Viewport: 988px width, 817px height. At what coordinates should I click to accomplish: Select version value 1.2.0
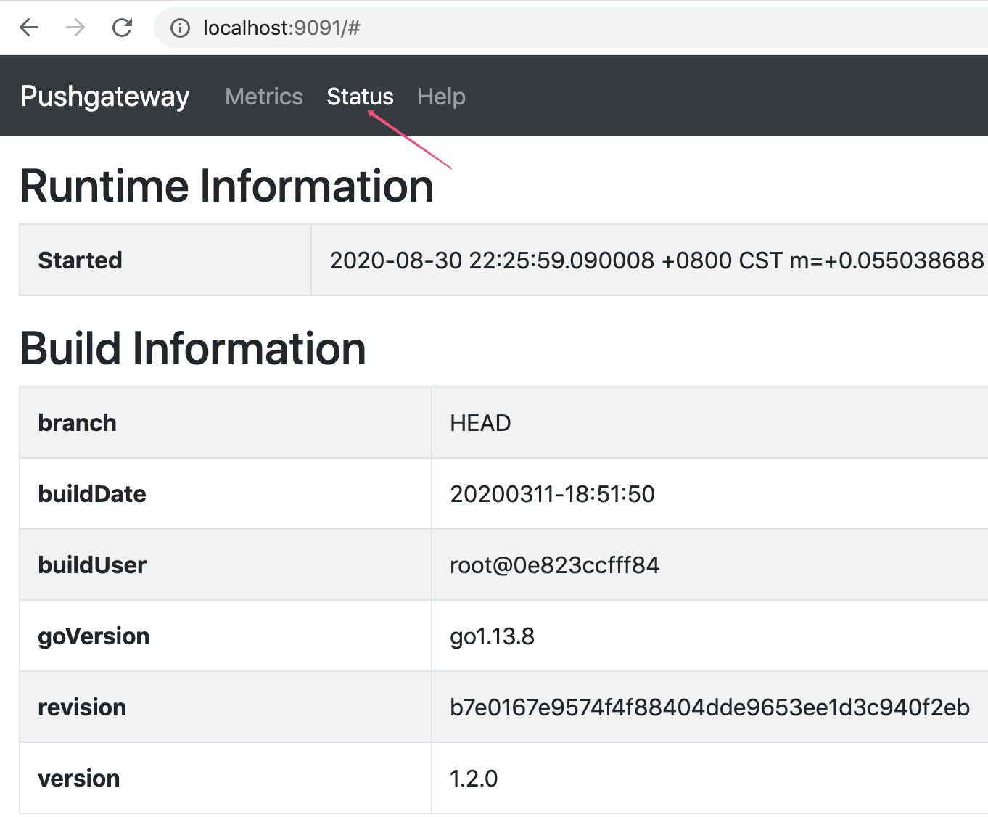click(x=474, y=778)
